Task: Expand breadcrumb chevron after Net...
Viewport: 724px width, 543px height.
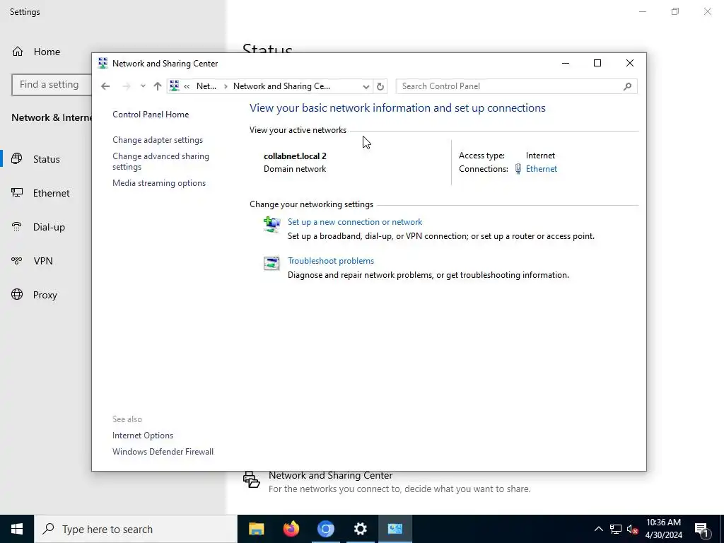Action: tap(226, 86)
